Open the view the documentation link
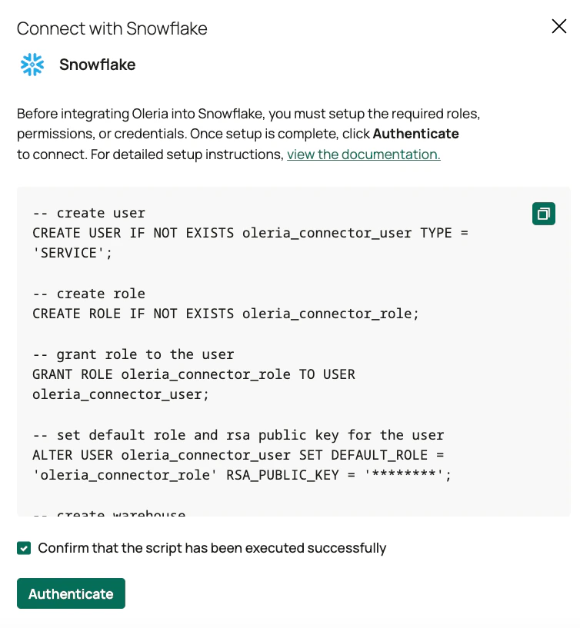 coord(364,155)
